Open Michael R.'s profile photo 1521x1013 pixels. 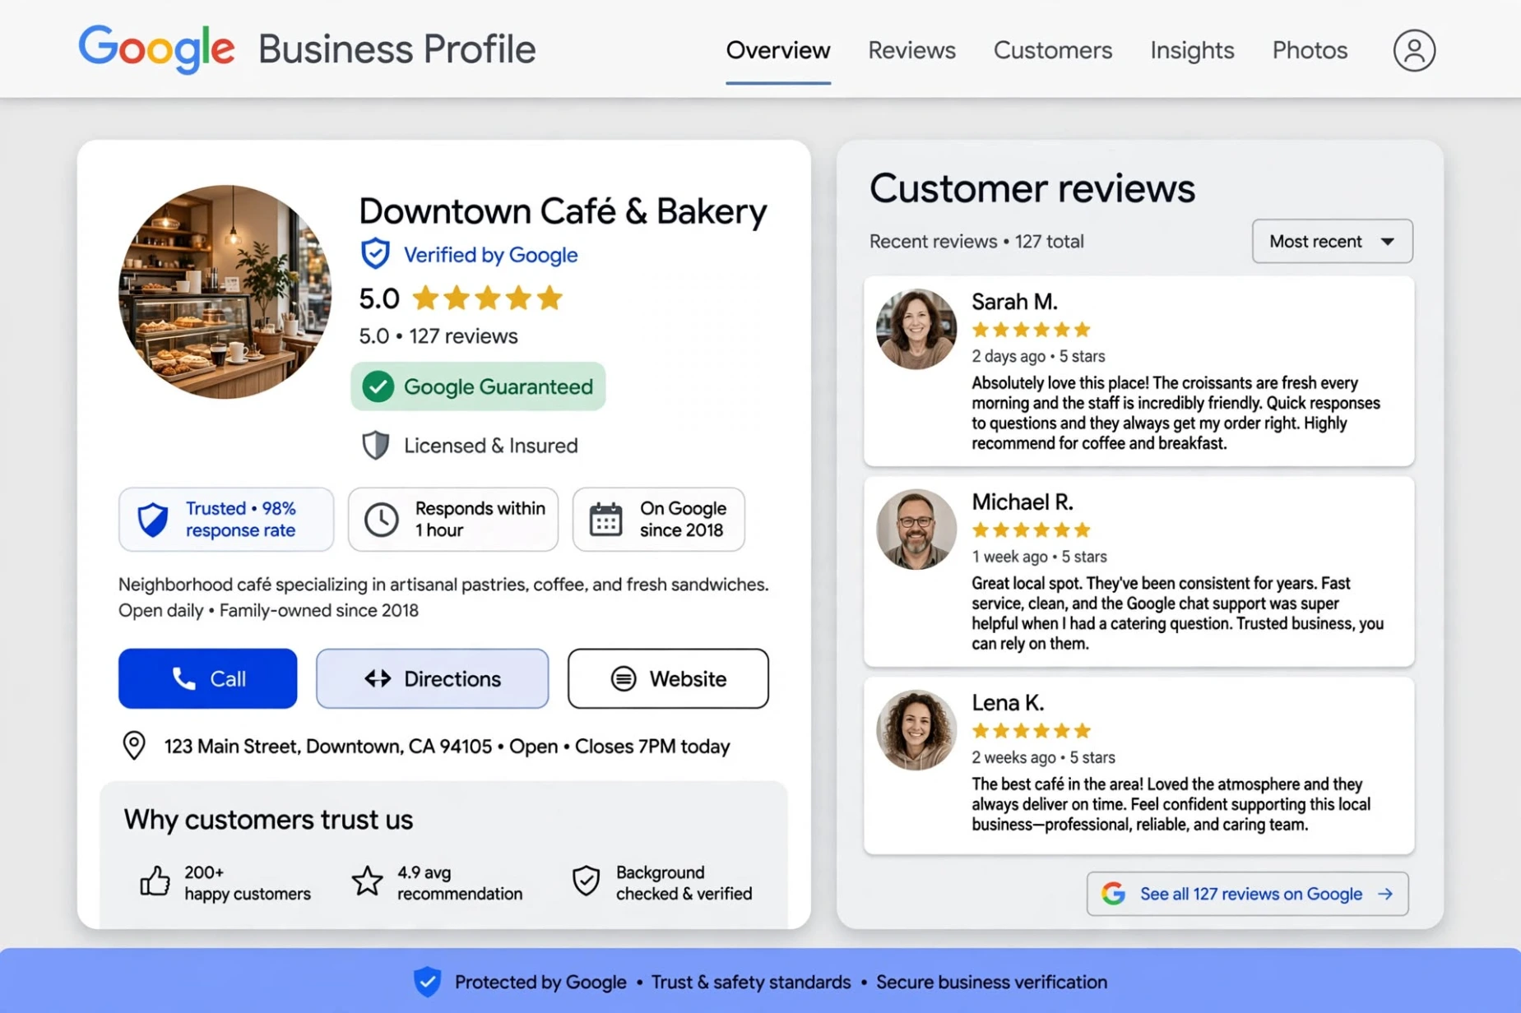pos(916,530)
